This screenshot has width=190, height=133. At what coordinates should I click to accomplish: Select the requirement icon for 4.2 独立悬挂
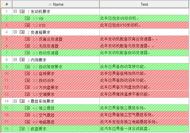pyautogui.click(x=27, y=108)
